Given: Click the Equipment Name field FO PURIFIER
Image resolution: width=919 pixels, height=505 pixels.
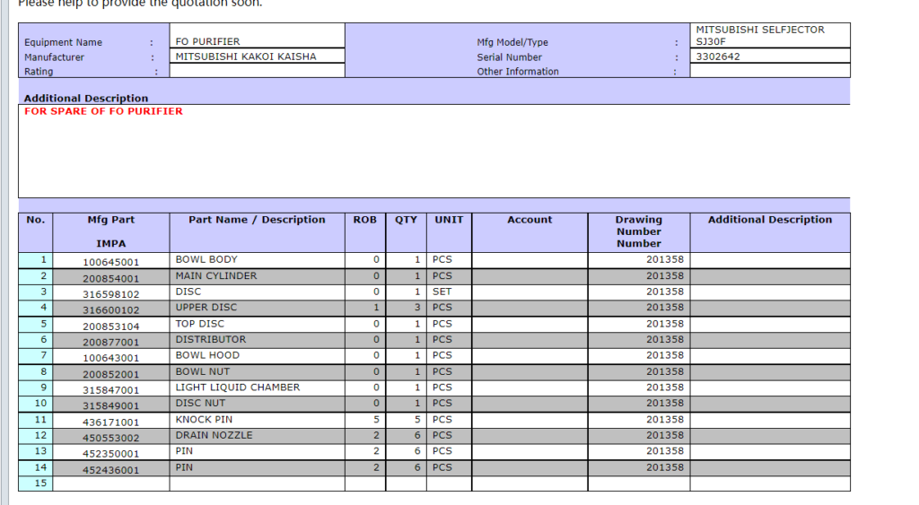Looking at the screenshot, I should point(257,41).
